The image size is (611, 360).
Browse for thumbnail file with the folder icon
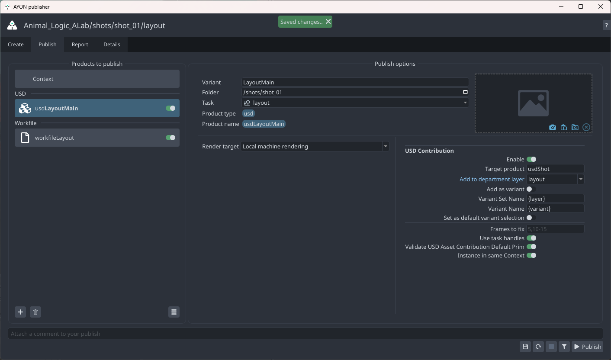(x=575, y=127)
